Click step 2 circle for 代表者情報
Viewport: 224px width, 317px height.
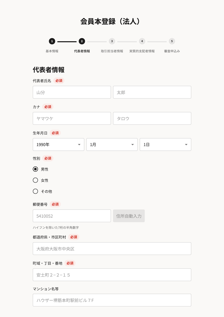click(x=82, y=41)
